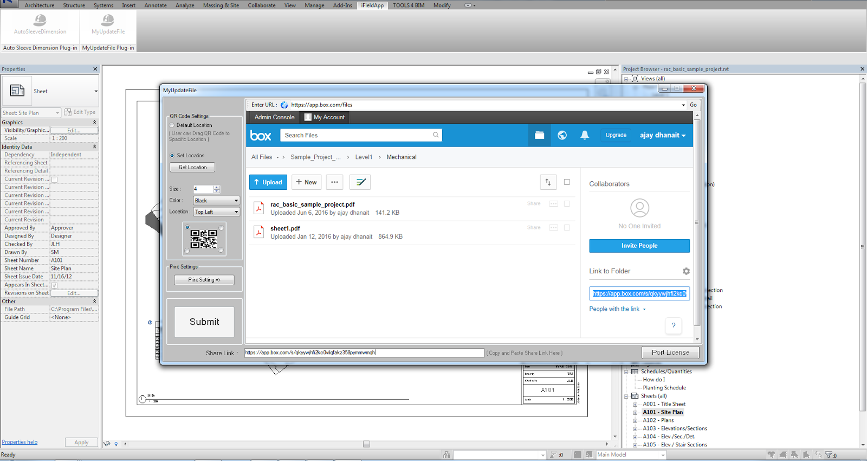Click the QR code preview image
Image resolution: width=867 pixels, height=461 pixels.
pos(204,239)
